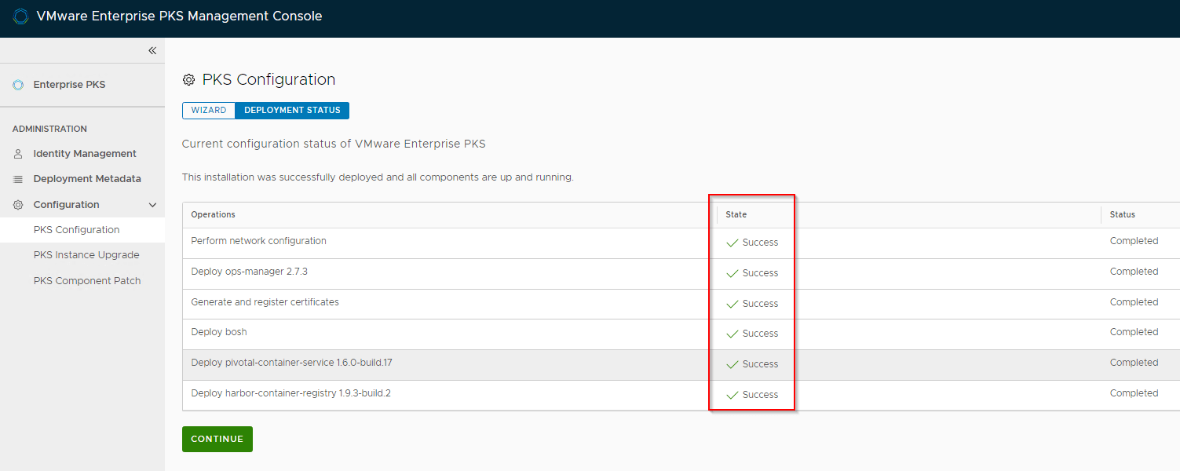Viewport: 1180px width, 471px height.
Task: Select Generate and register certificates row
Action: (681, 304)
